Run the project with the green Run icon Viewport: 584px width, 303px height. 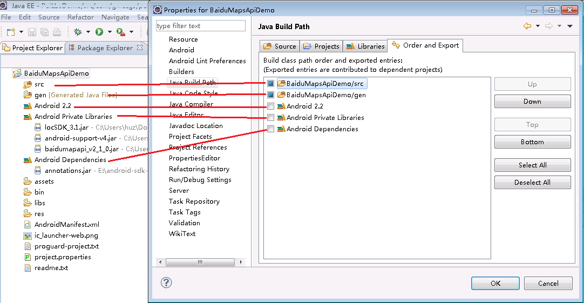tap(99, 32)
